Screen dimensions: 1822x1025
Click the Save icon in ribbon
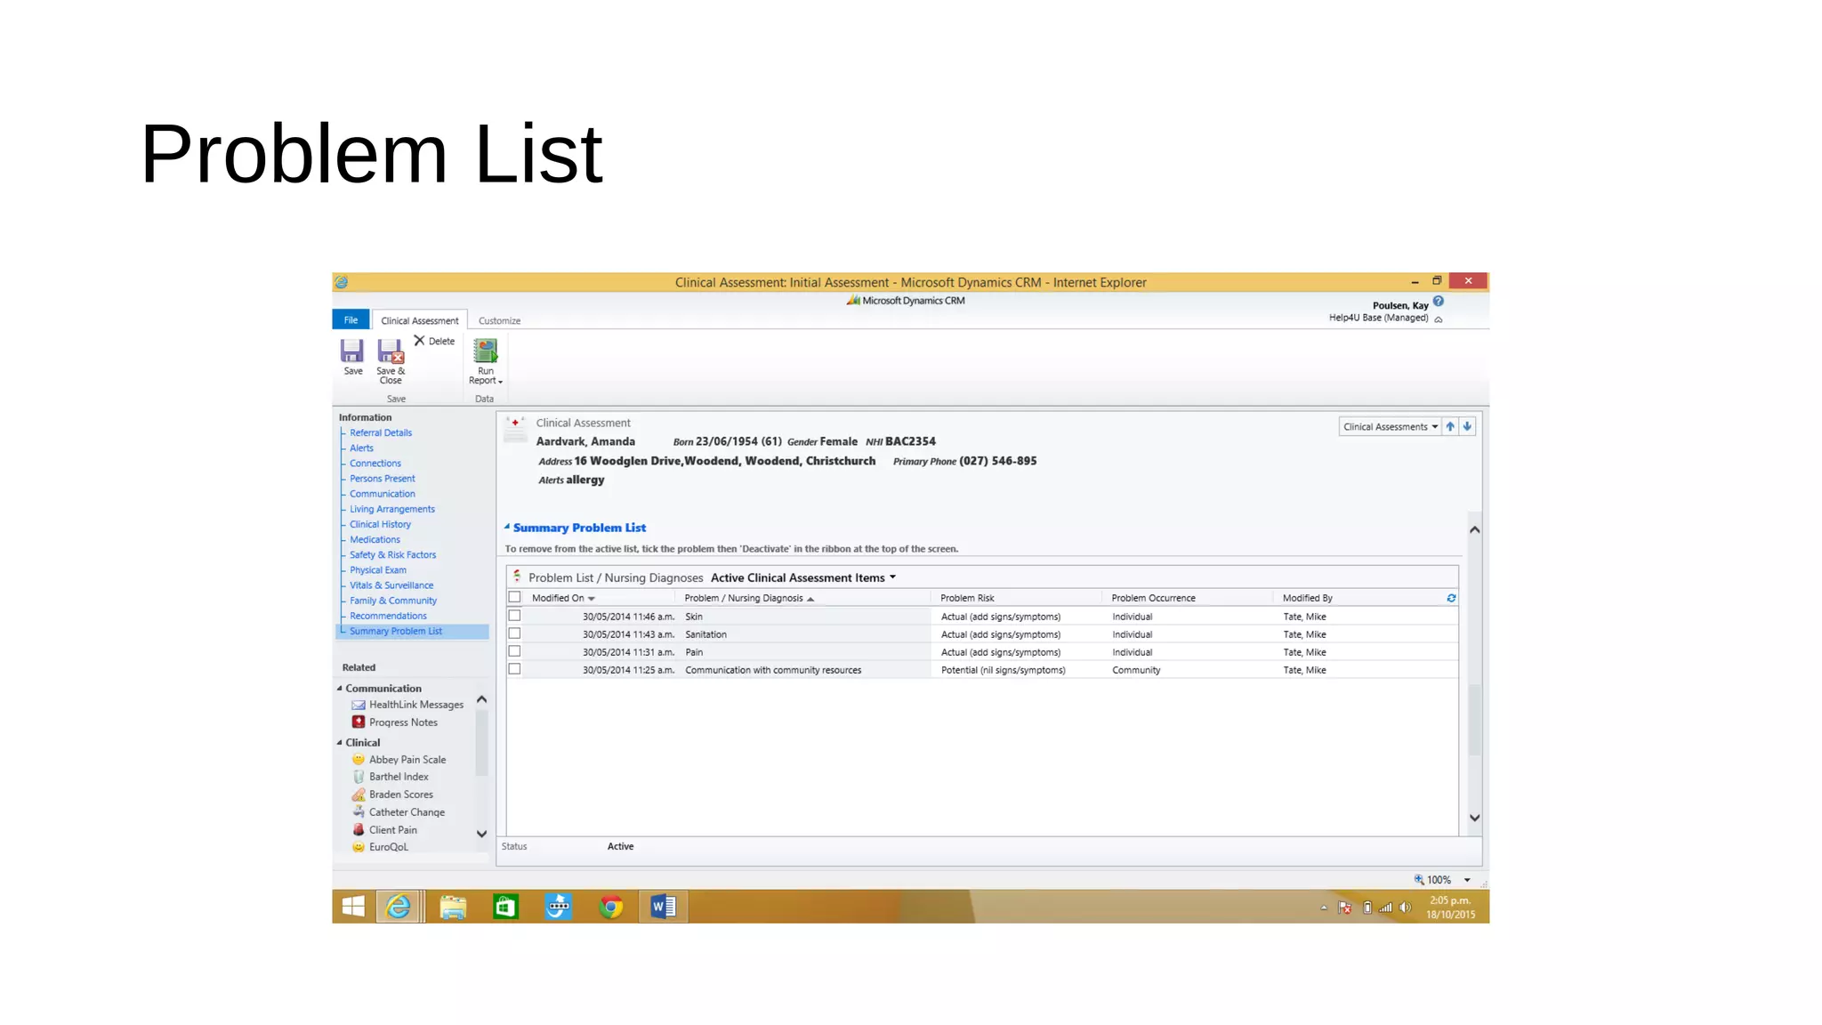352,351
